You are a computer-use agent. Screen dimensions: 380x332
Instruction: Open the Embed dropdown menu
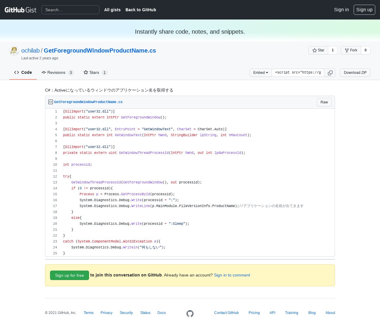coord(261,73)
